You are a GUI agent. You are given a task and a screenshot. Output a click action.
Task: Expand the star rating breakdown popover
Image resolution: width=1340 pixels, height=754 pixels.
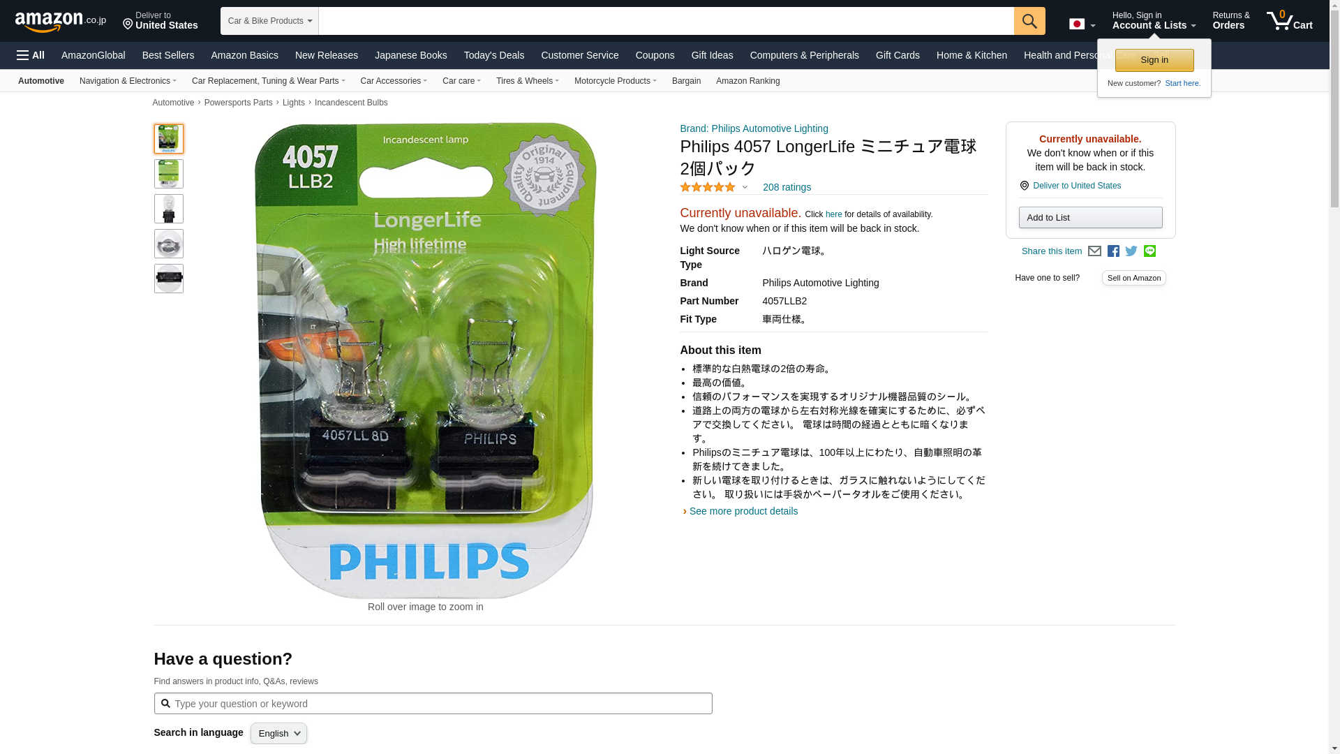[x=714, y=187]
